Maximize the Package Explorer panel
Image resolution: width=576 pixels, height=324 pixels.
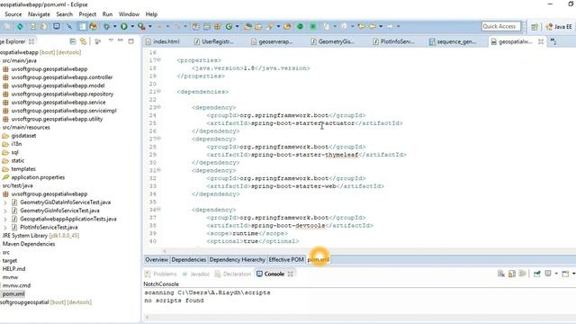(x=130, y=41)
